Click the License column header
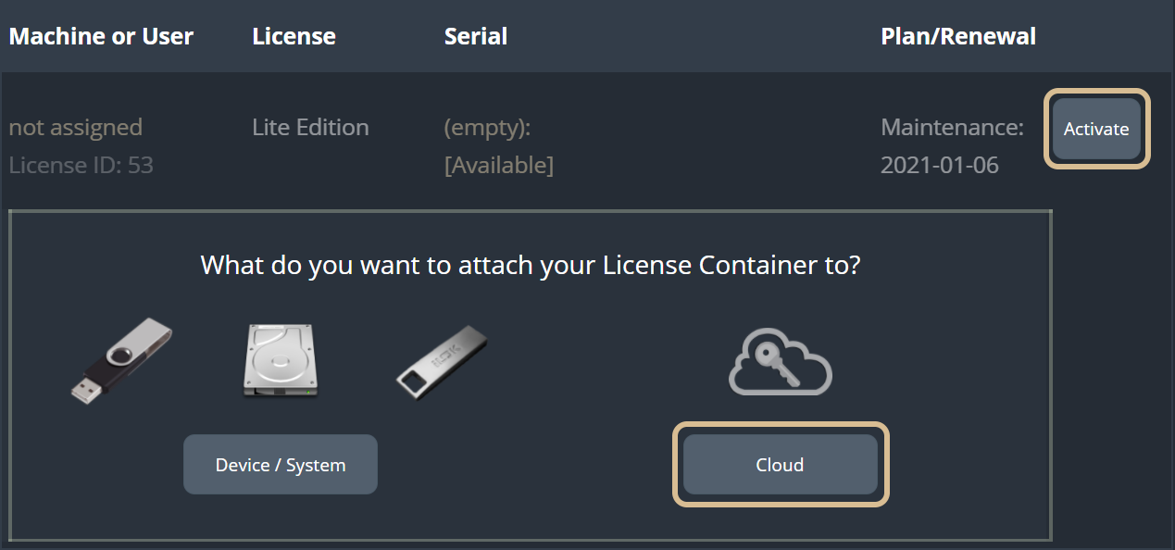 click(294, 37)
